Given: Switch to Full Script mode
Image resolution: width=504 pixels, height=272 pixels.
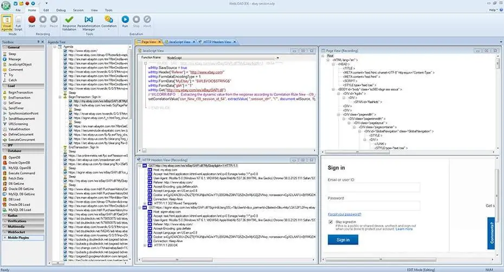Looking at the screenshot, I should click(x=18, y=23).
